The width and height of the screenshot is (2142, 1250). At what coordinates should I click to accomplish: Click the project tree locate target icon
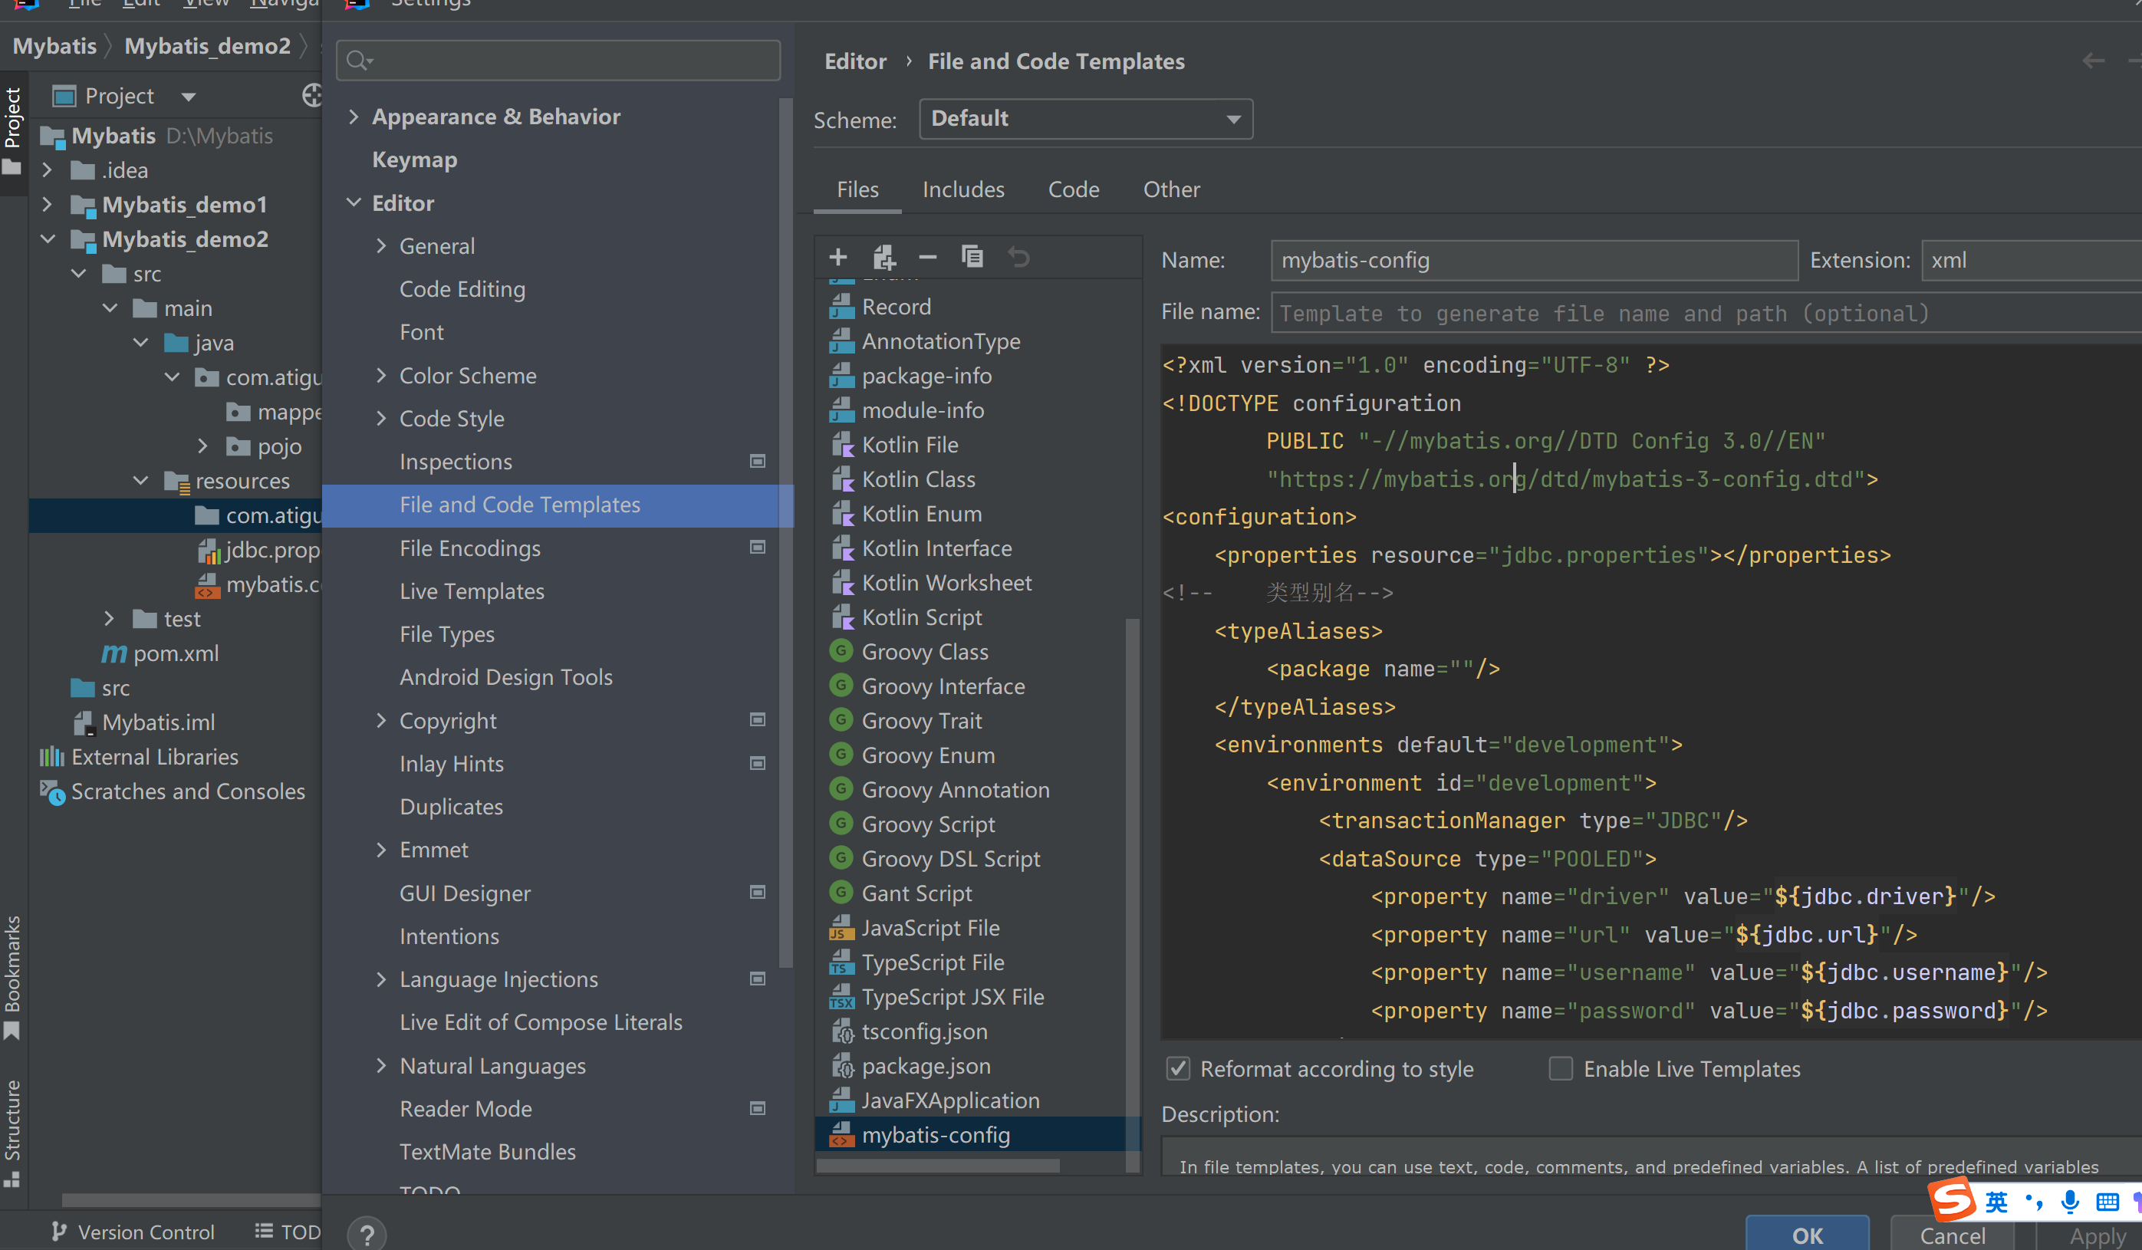click(x=312, y=96)
